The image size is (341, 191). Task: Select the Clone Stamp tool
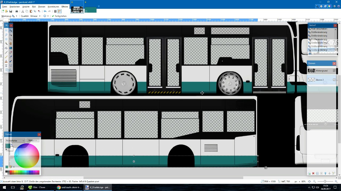(6, 61)
